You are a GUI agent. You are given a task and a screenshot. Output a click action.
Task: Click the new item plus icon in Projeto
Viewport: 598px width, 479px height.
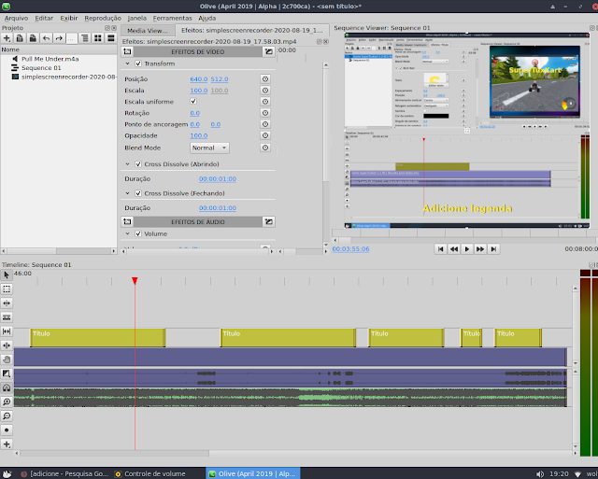click(x=7, y=38)
